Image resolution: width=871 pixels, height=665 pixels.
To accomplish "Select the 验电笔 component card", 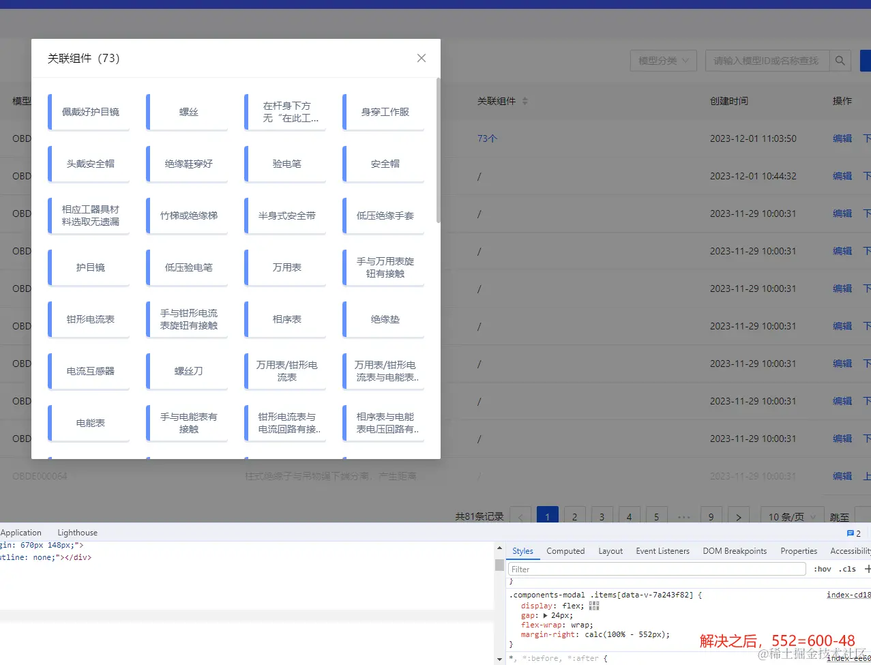I will [x=285, y=164].
